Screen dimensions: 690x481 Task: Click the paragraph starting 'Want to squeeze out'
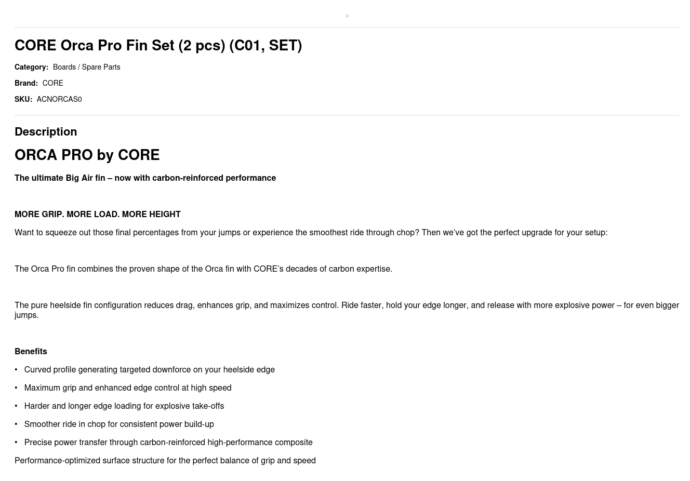pos(311,233)
